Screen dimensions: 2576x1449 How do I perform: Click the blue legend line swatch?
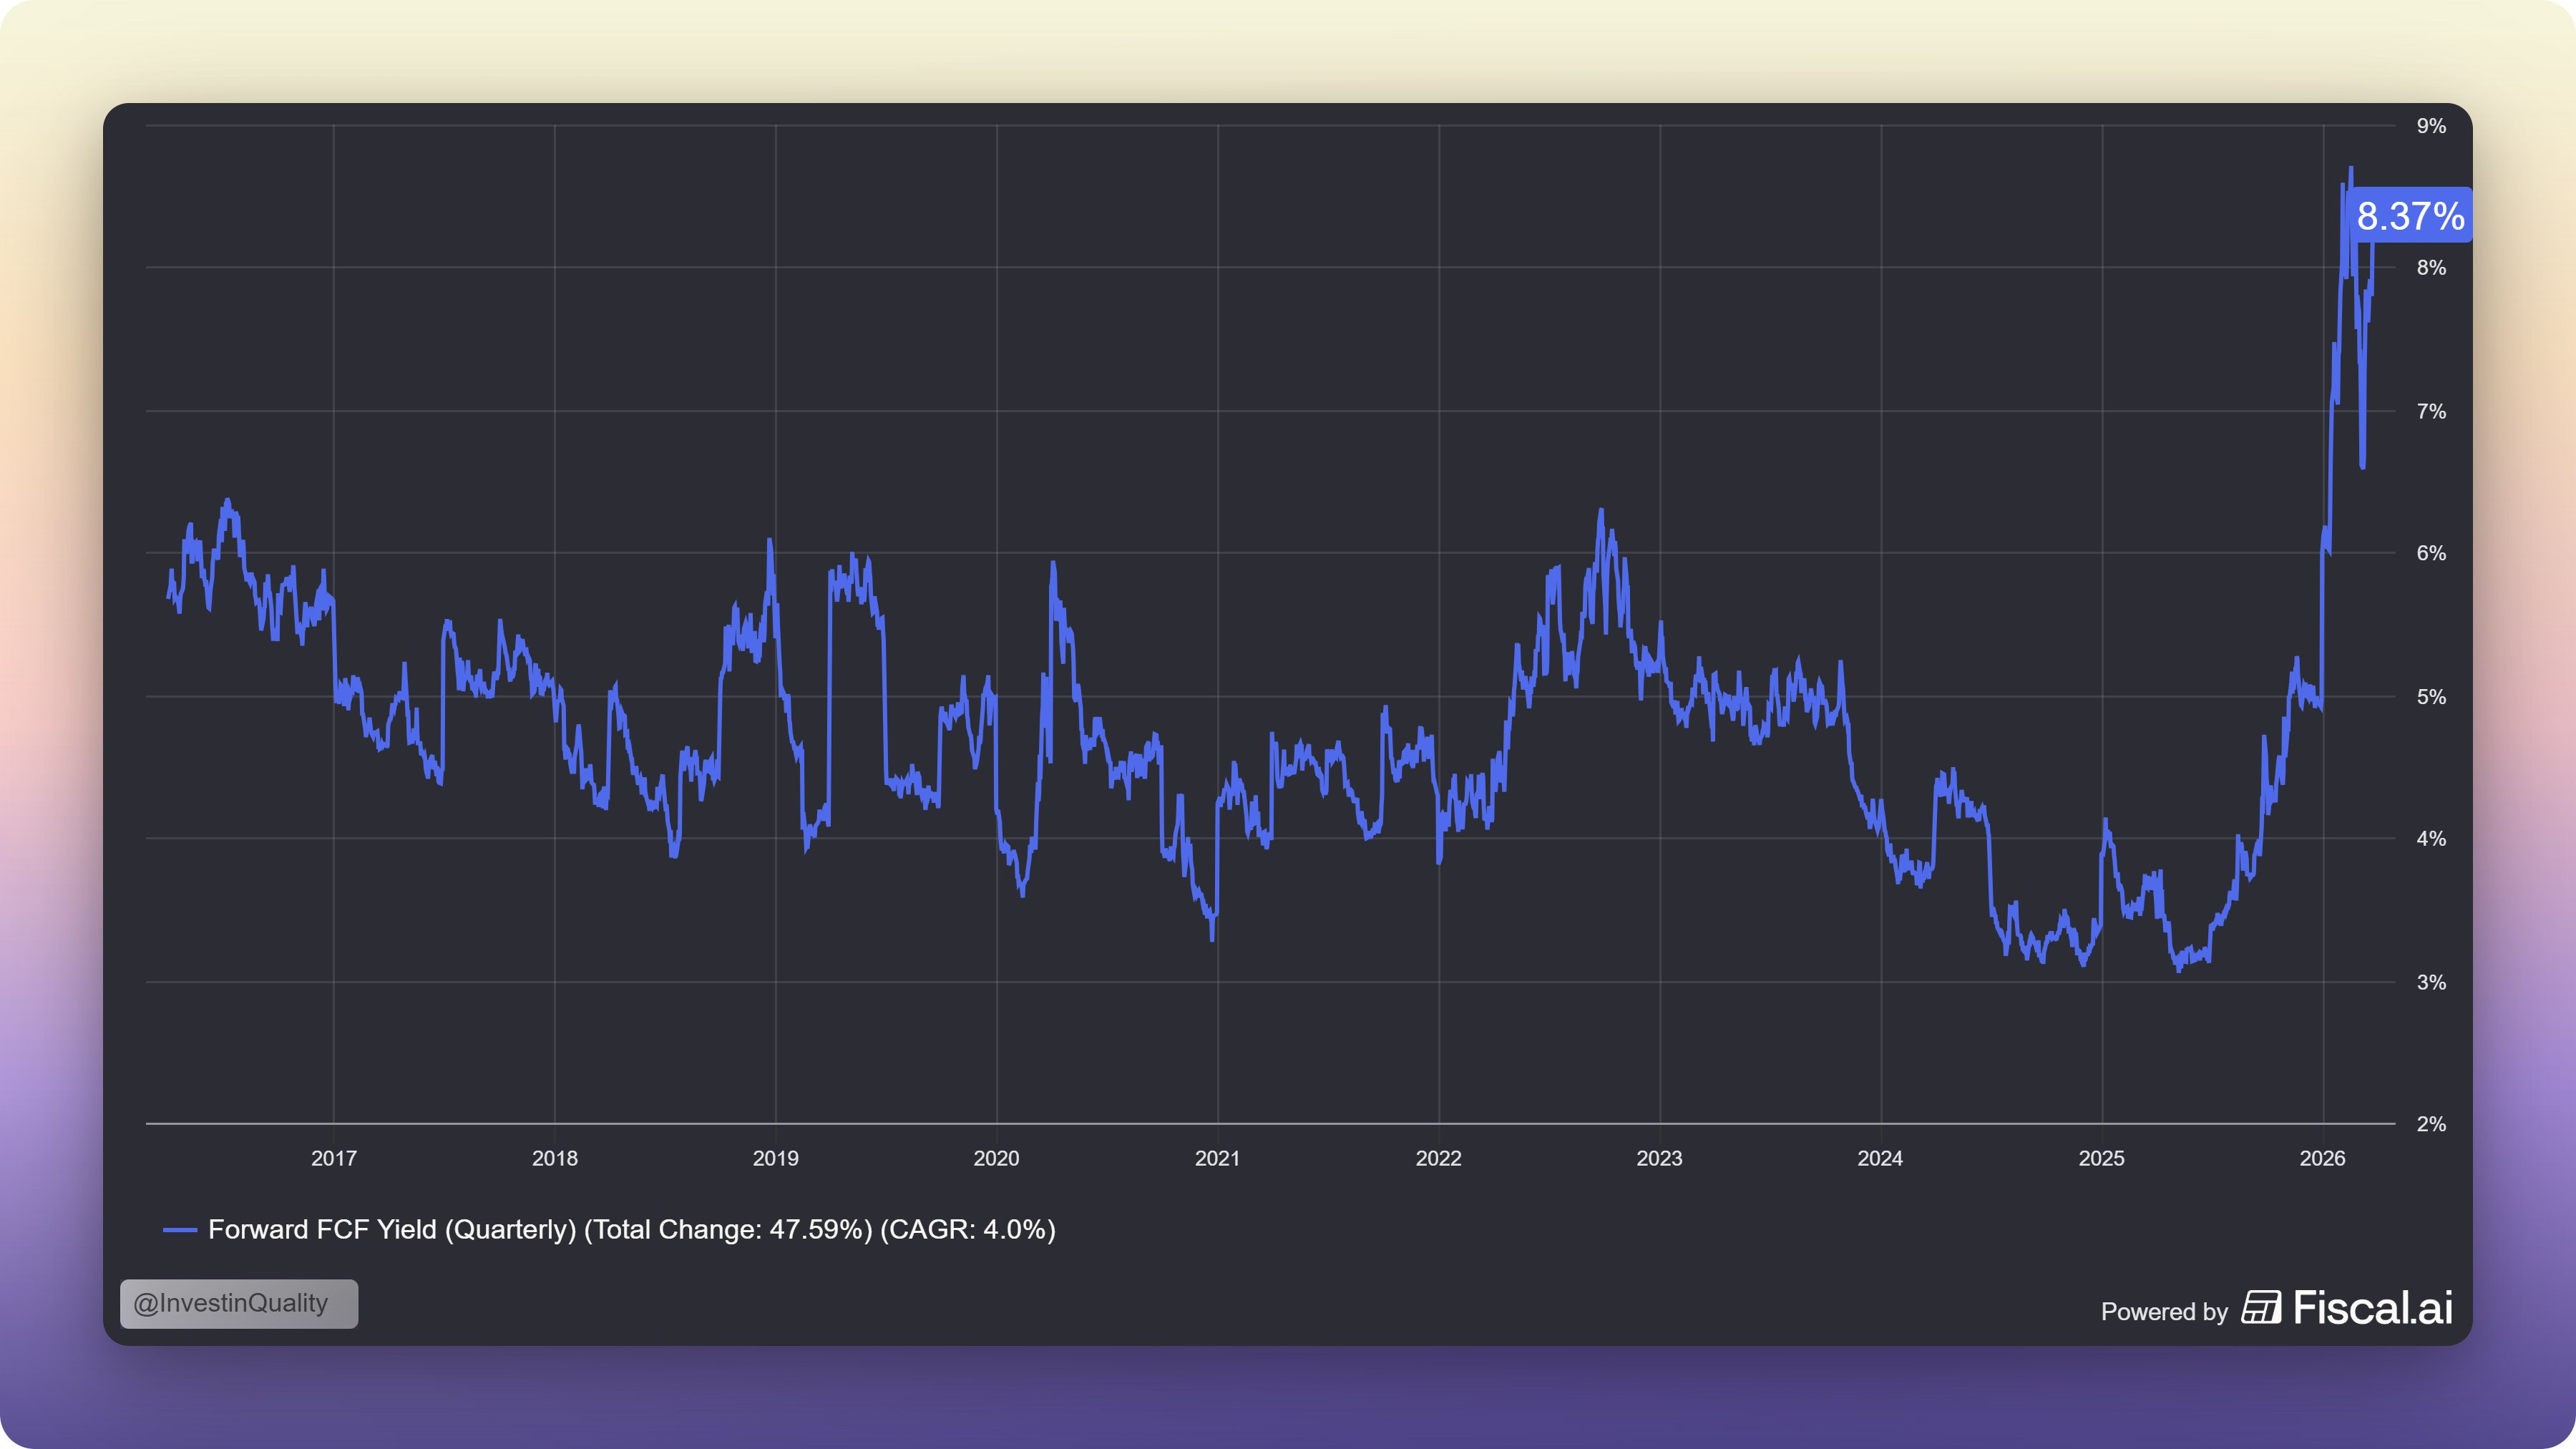pyautogui.click(x=180, y=1230)
